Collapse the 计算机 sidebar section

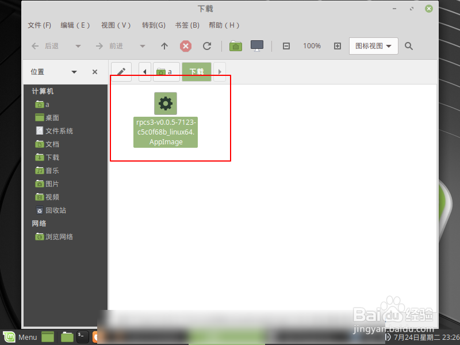click(x=43, y=91)
